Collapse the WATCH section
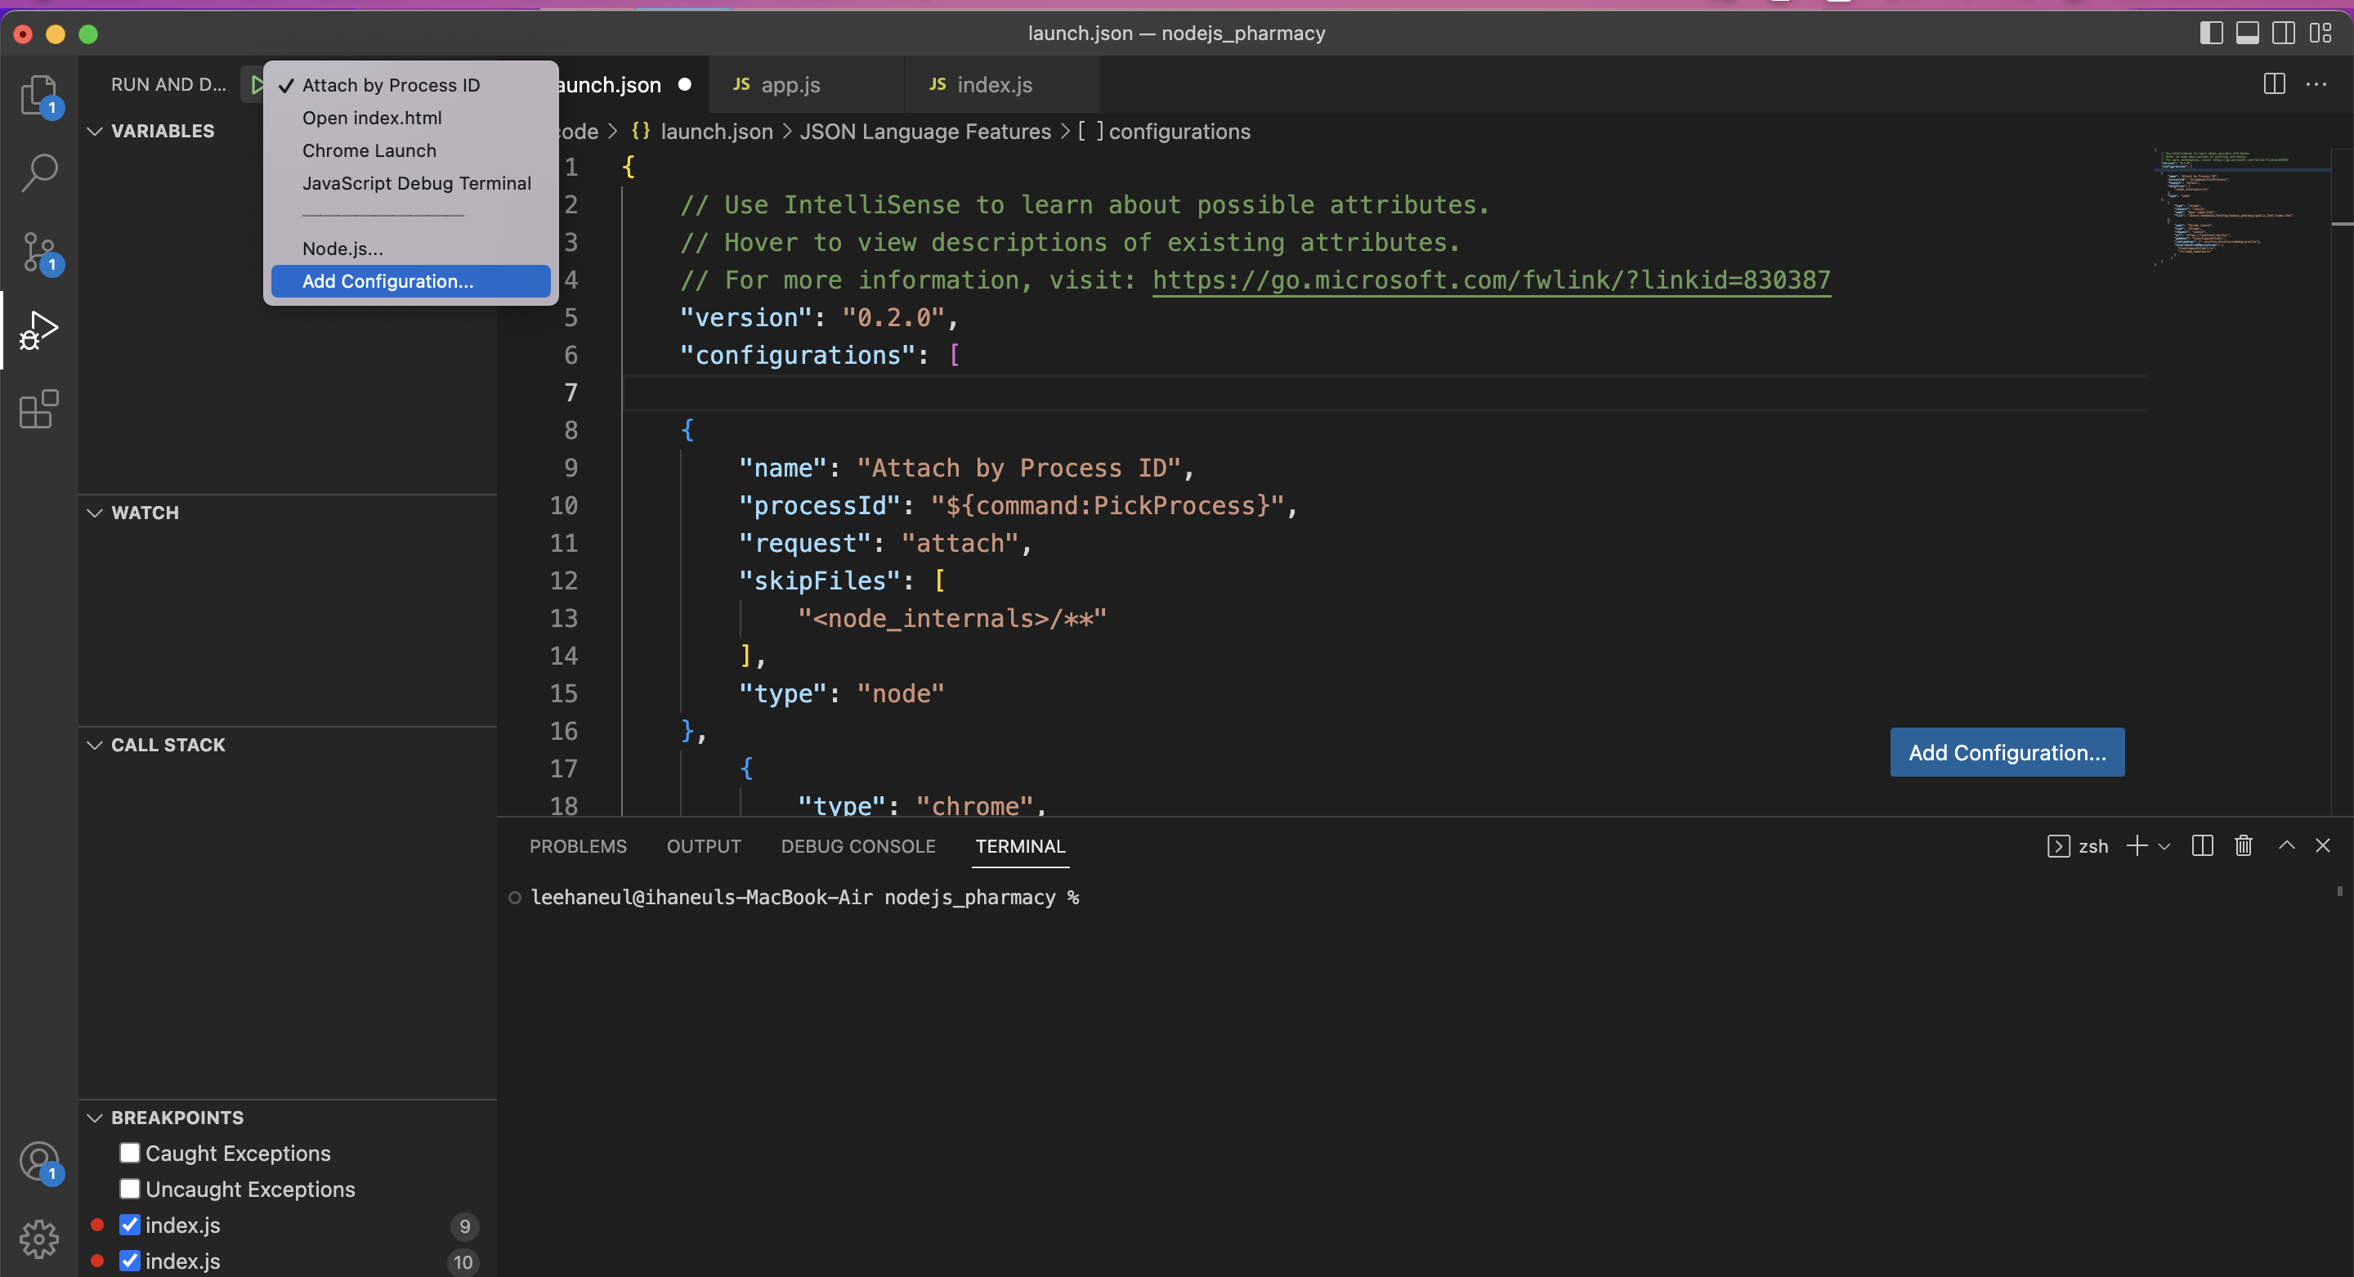Image resolution: width=2354 pixels, height=1277 pixels. [94, 512]
